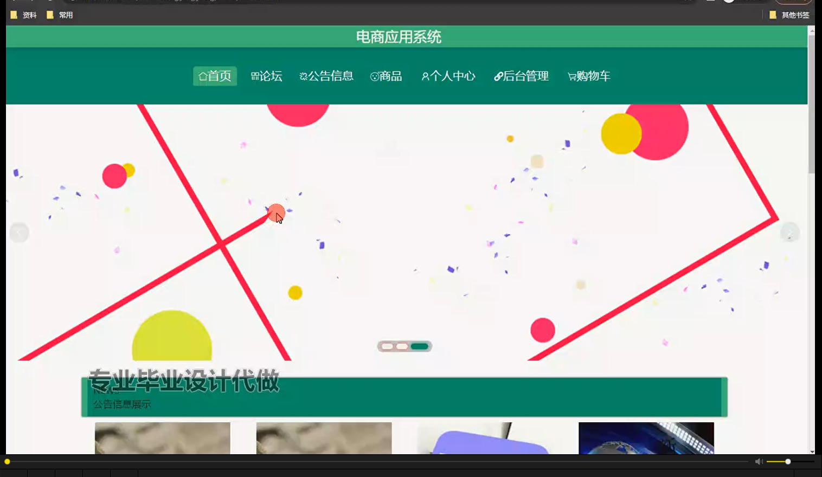This screenshot has height=477, width=822.
Task: Click the gear icon next to 公告信息
Action: point(304,76)
